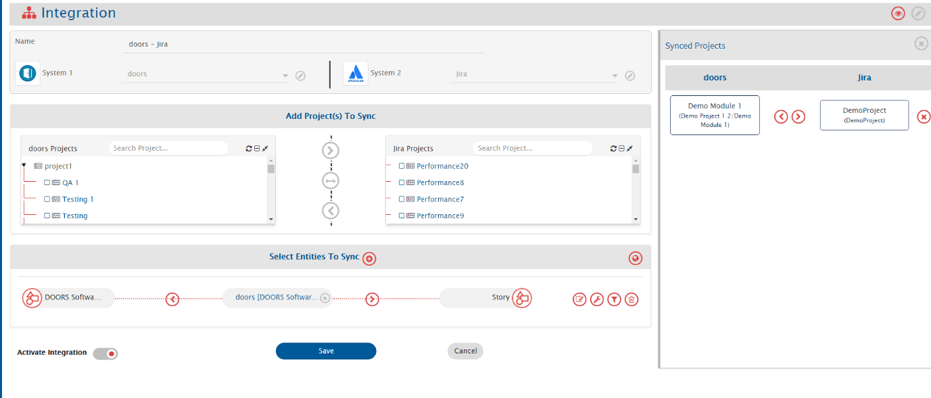Open the edit mapping icon beside the wrench
Viewport: 931px width, 398px height.
[579, 299]
